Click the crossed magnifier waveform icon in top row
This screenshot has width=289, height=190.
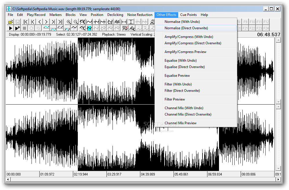(82, 22)
